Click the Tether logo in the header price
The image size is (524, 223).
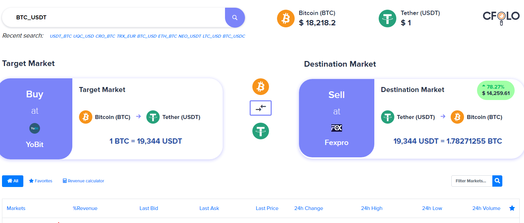pyautogui.click(x=387, y=18)
